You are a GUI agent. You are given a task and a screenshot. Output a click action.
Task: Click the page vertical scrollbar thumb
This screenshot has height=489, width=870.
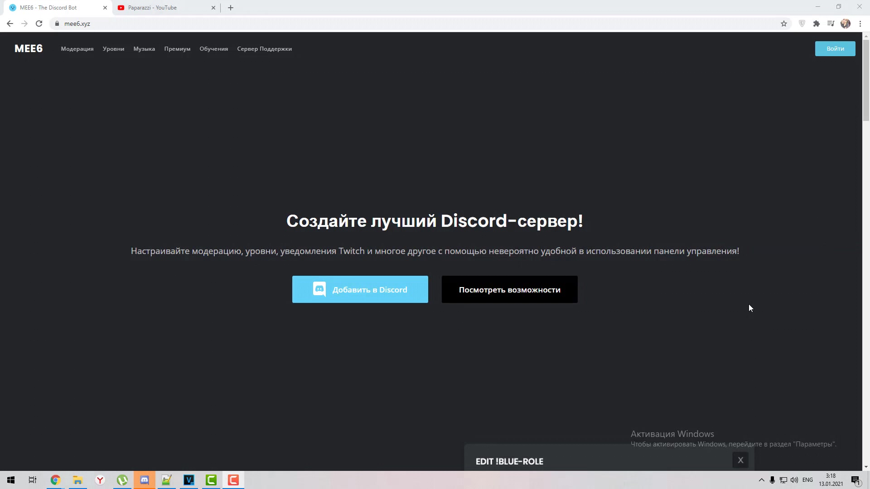point(866,81)
